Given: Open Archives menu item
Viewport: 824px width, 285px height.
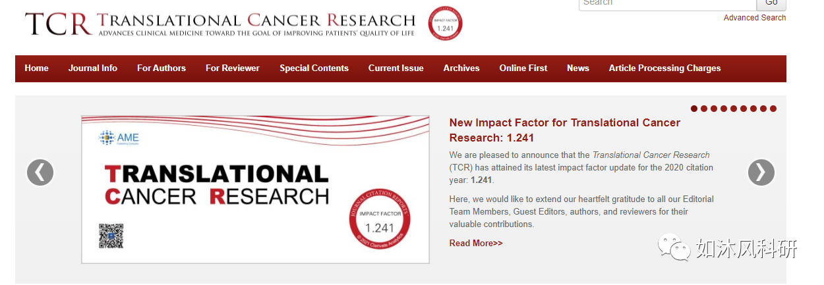Looking at the screenshot, I should click(x=461, y=68).
